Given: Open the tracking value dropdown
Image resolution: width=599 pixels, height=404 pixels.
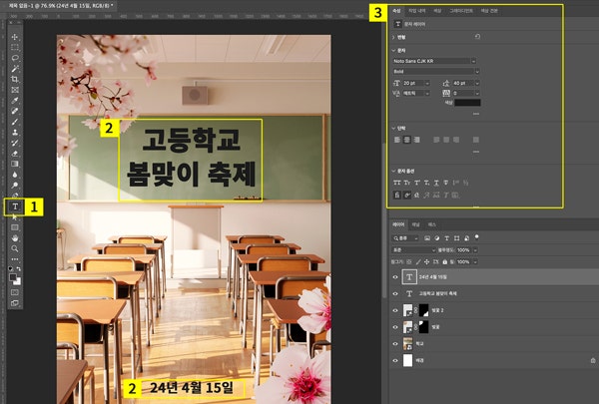Looking at the screenshot, I should [x=477, y=93].
